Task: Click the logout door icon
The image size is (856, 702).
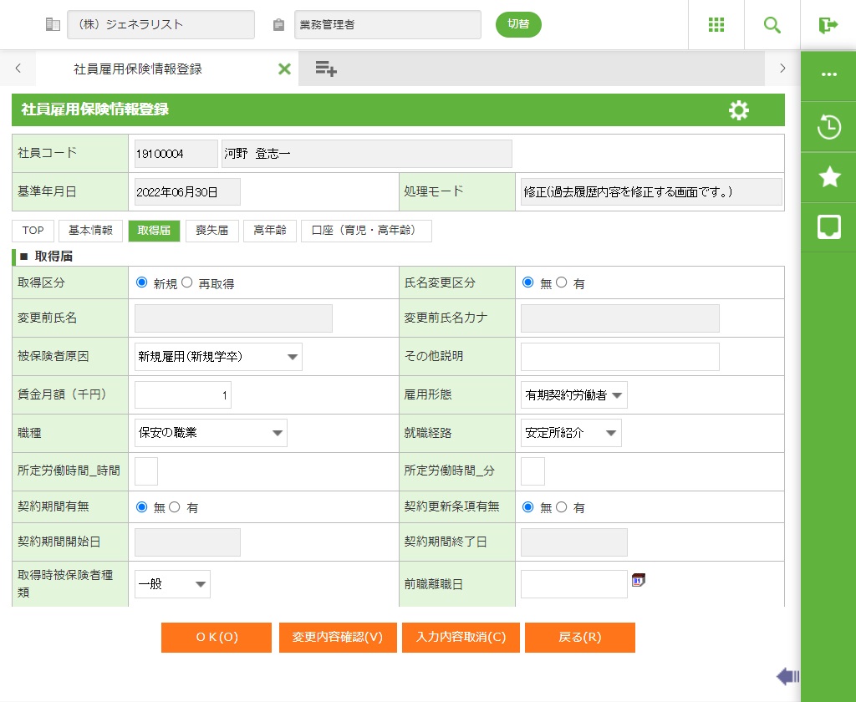Action: point(828,25)
